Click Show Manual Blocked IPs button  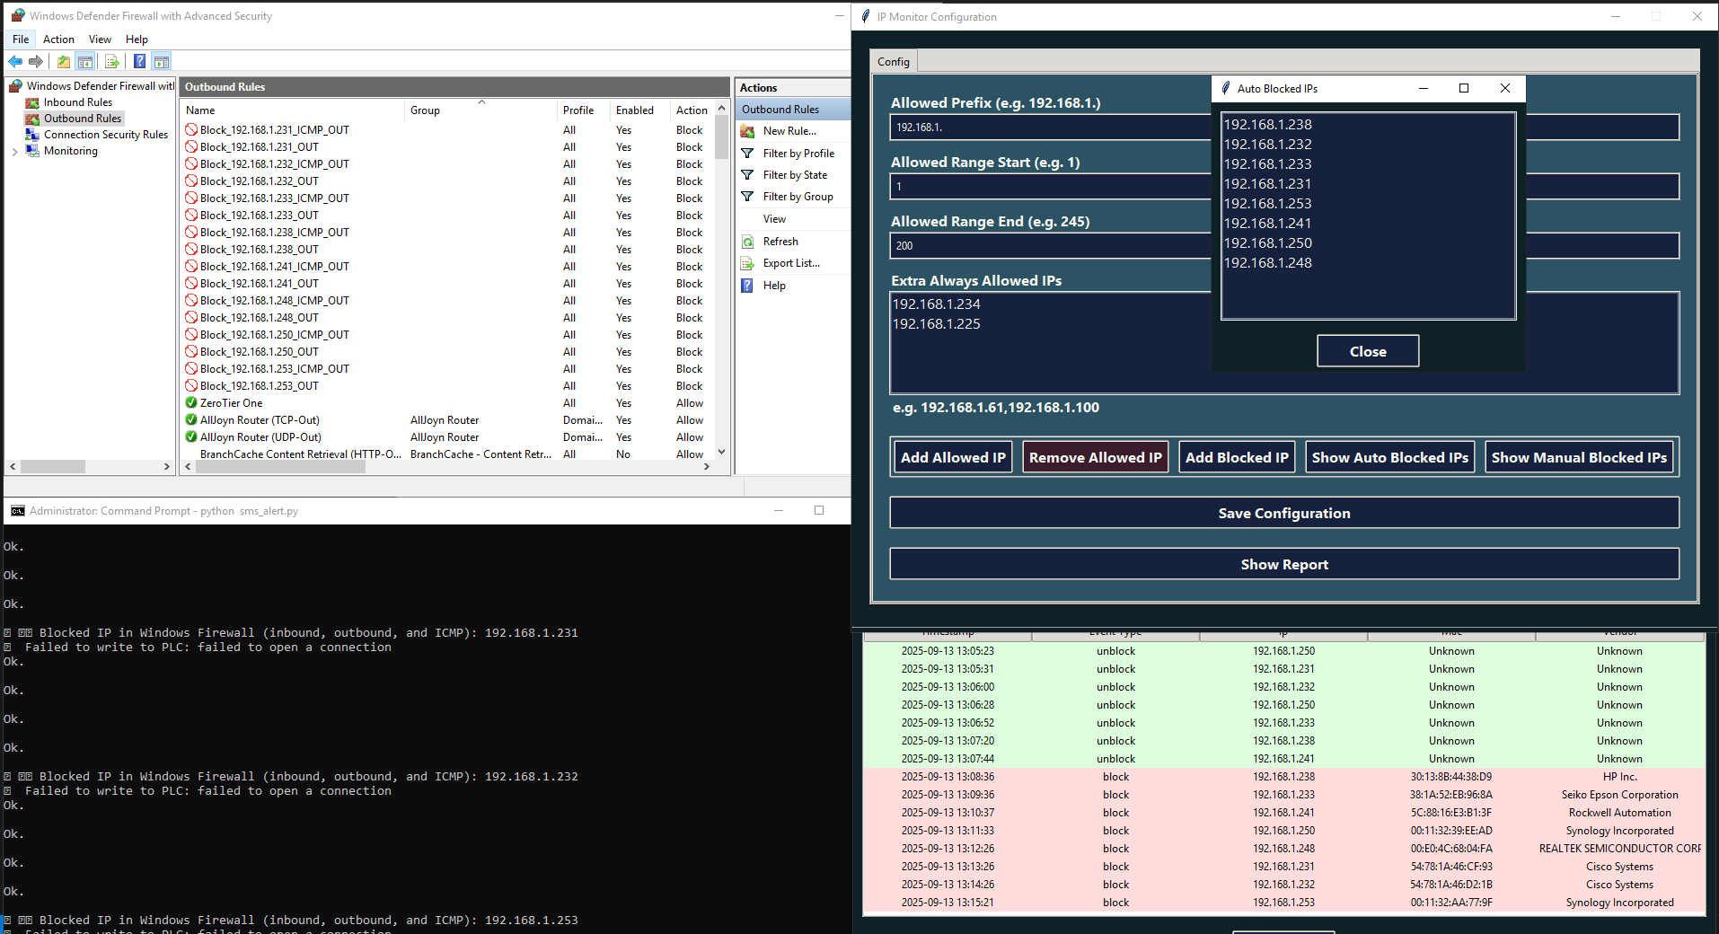1578,457
